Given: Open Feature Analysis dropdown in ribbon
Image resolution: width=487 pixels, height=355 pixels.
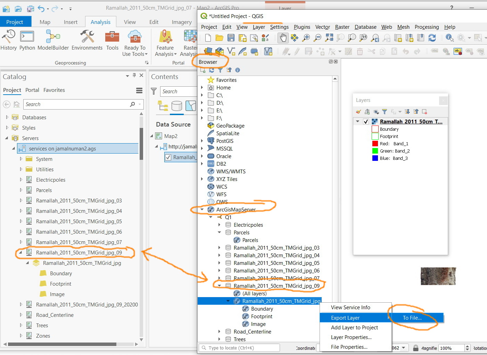Looking at the screenshot, I should [x=166, y=51].
